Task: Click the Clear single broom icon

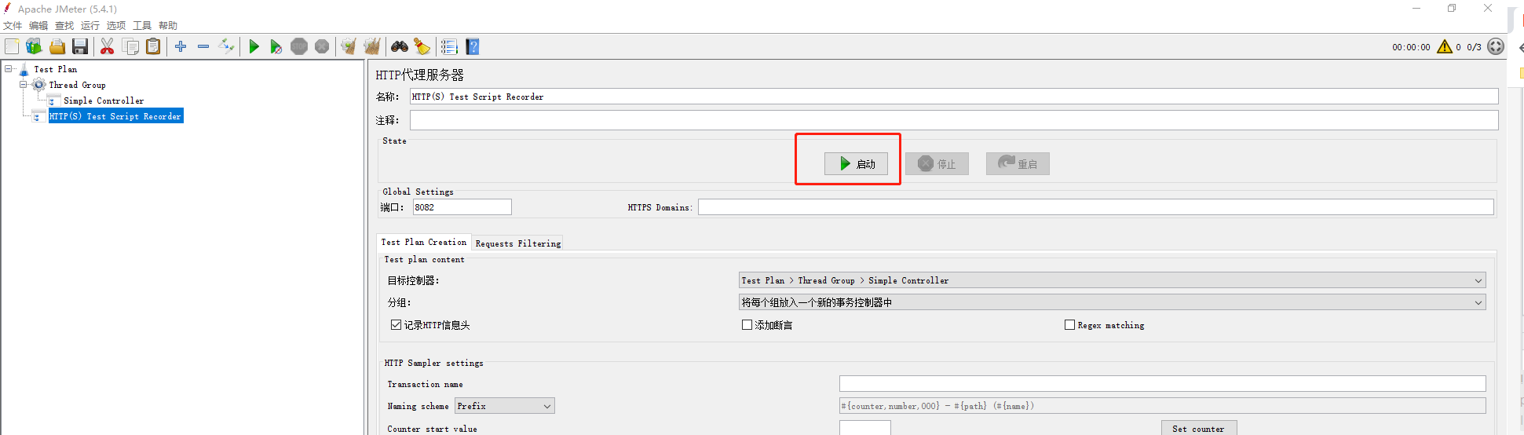Action: pos(349,46)
